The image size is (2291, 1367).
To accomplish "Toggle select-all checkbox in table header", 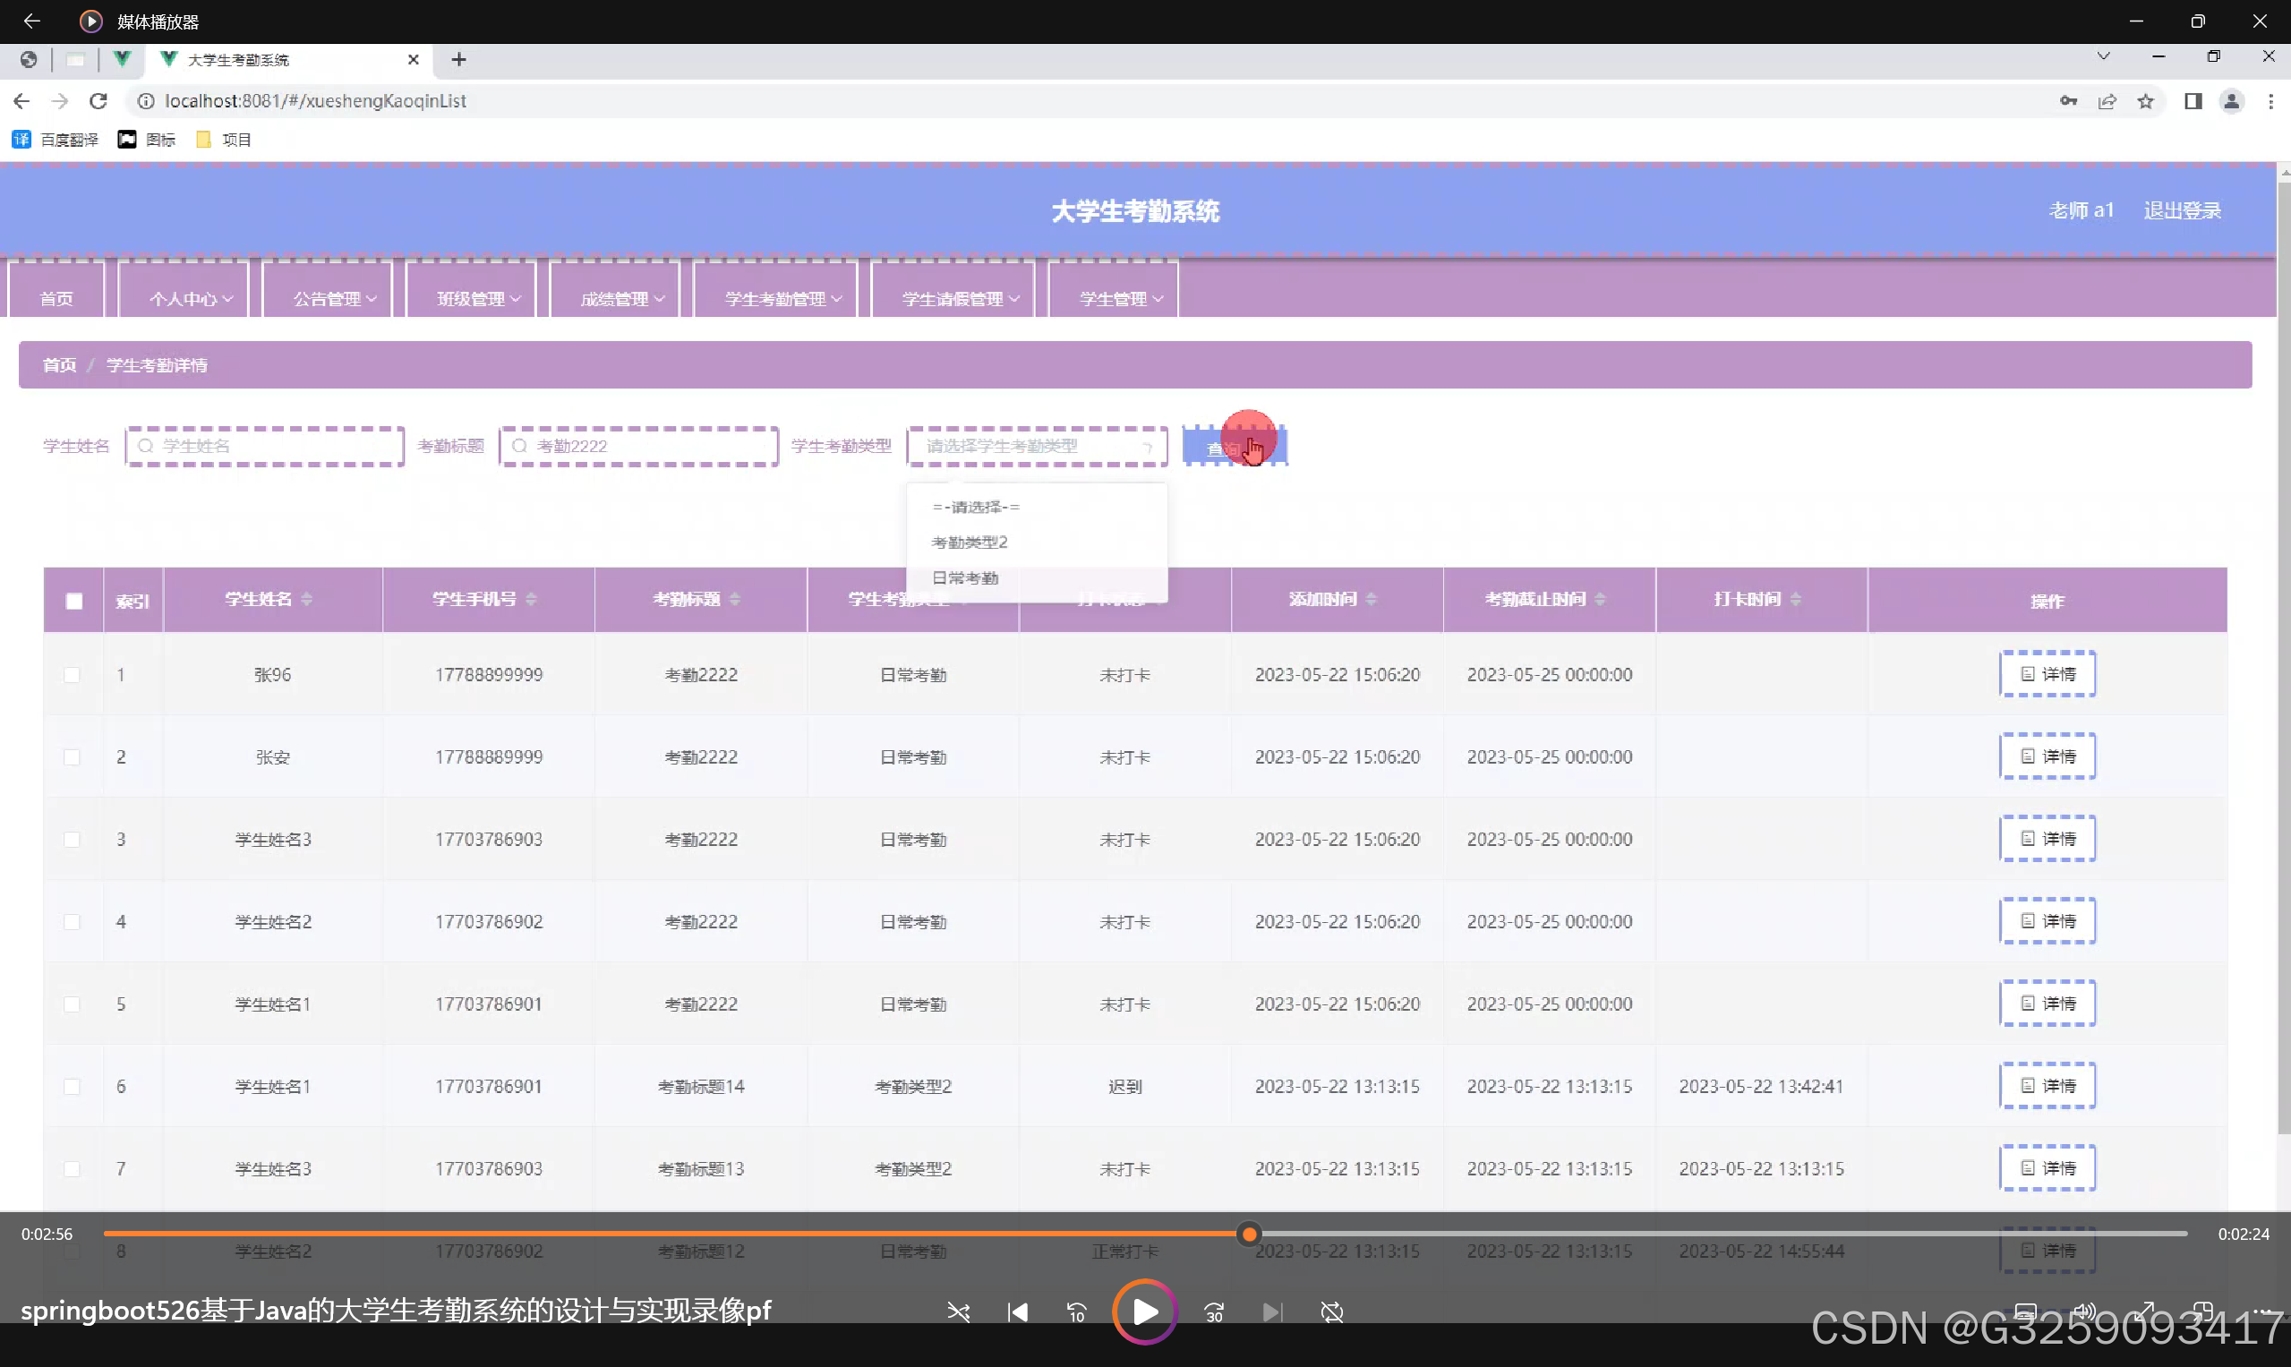I will 73,601.
